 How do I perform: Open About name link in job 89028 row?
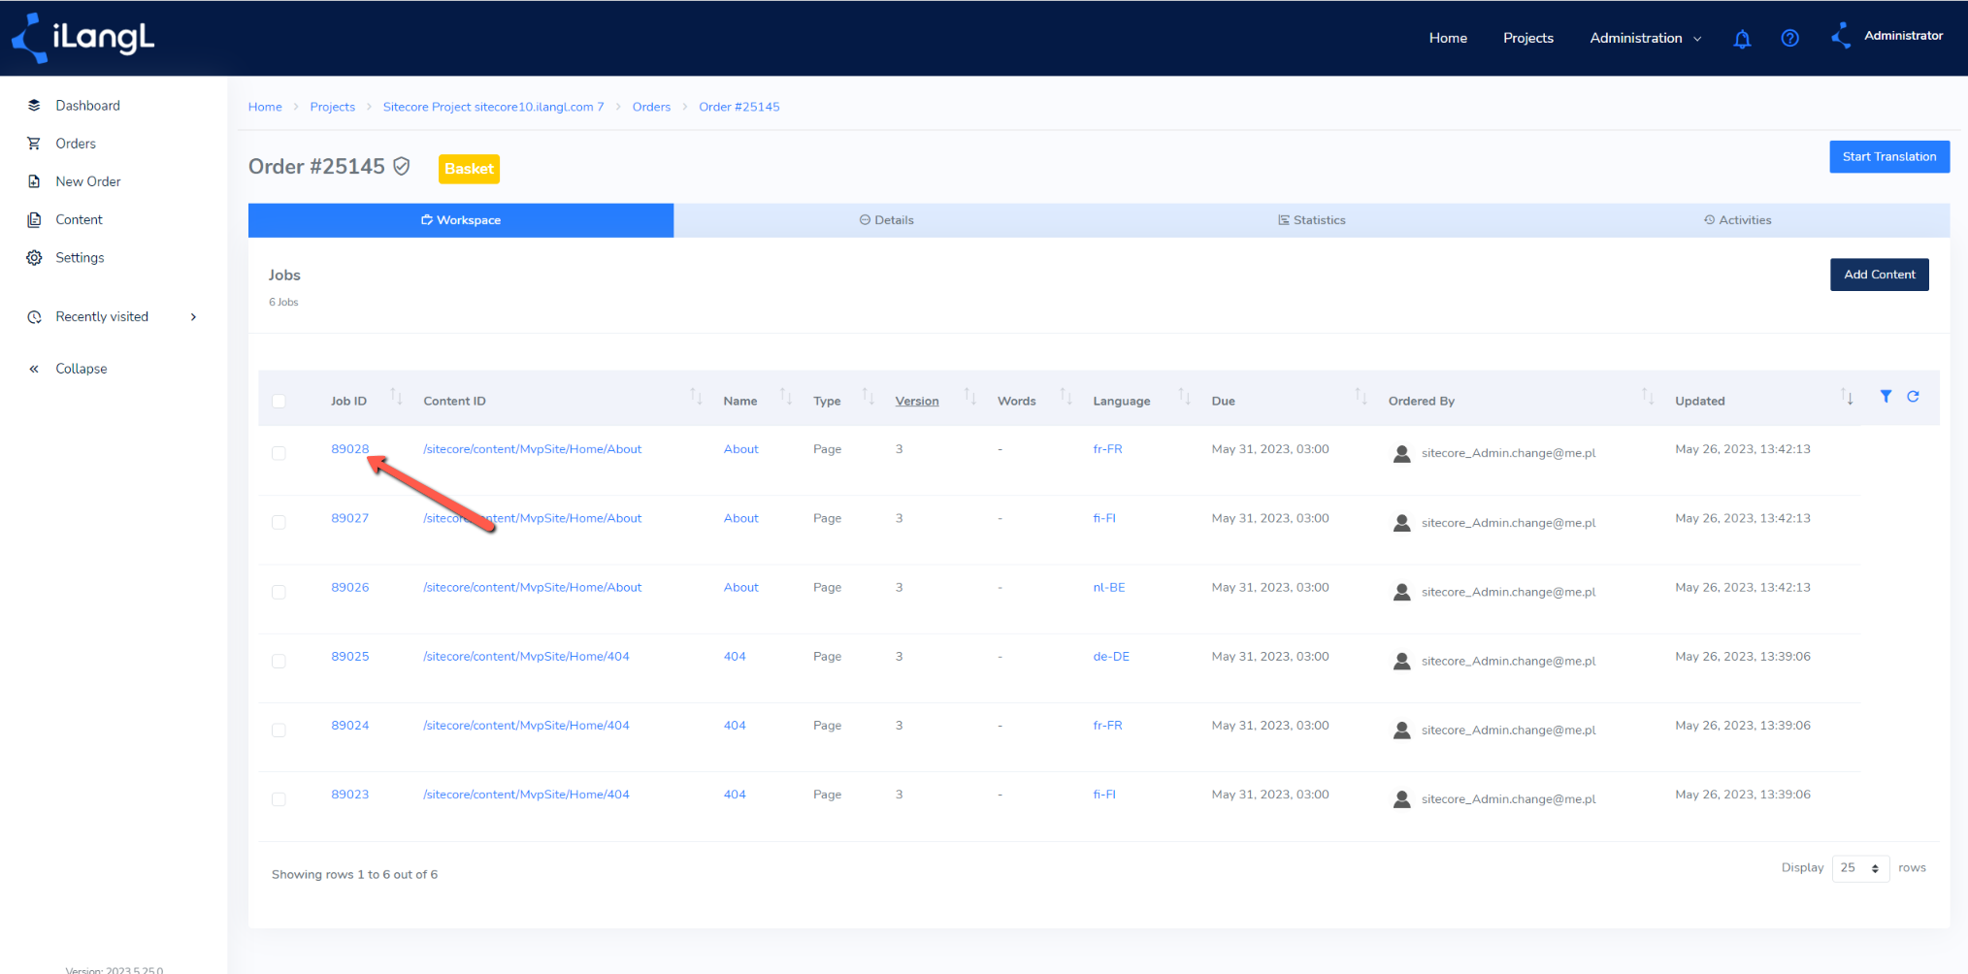tap(741, 449)
